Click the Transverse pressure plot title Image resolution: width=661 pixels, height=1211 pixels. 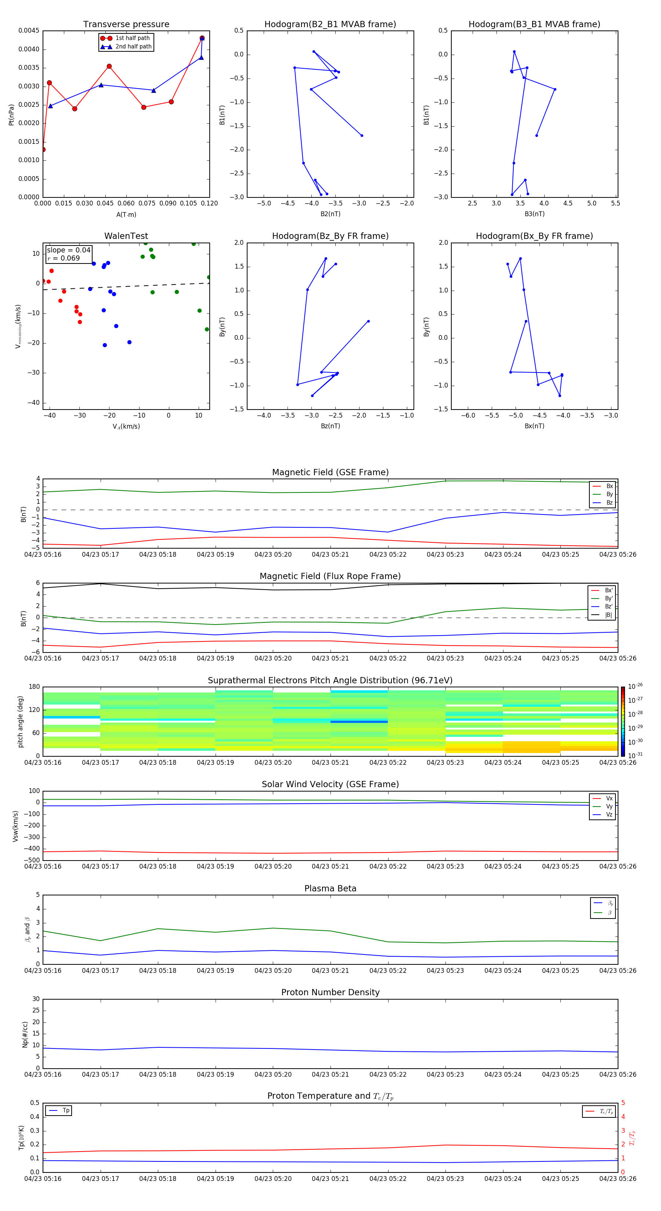click(126, 24)
